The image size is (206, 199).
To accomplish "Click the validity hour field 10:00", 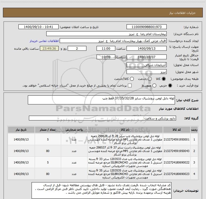I will tap(106, 57).
